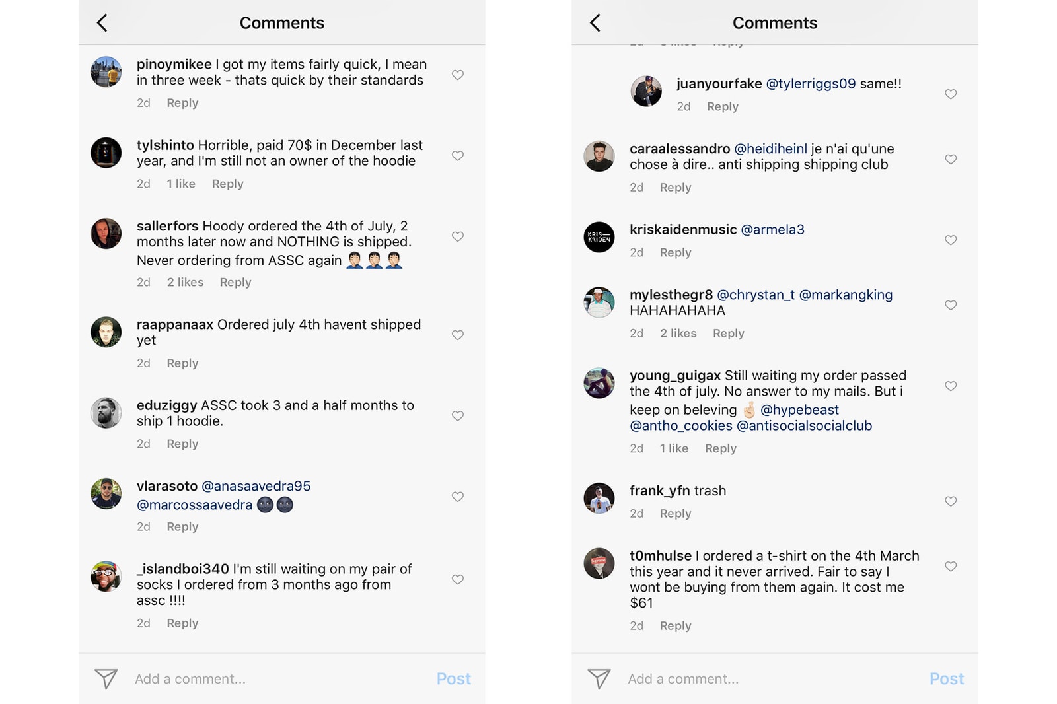Screen dimensions: 1057x704
Task: Reply to raappanaax's comment
Action: pyautogui.click(x=182, y=363)
